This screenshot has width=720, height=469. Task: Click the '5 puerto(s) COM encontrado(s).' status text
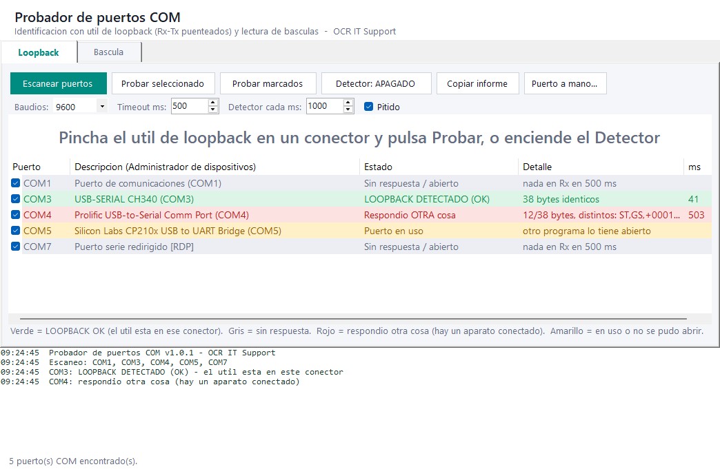coord(74,461)
